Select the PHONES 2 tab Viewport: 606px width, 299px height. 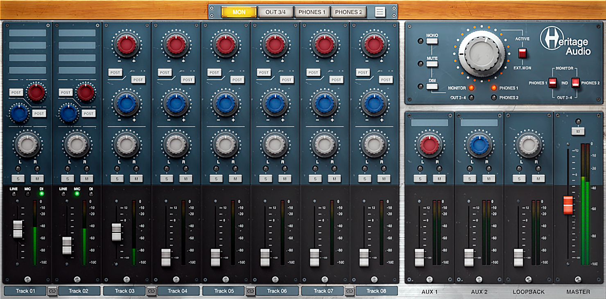[348, 12]
